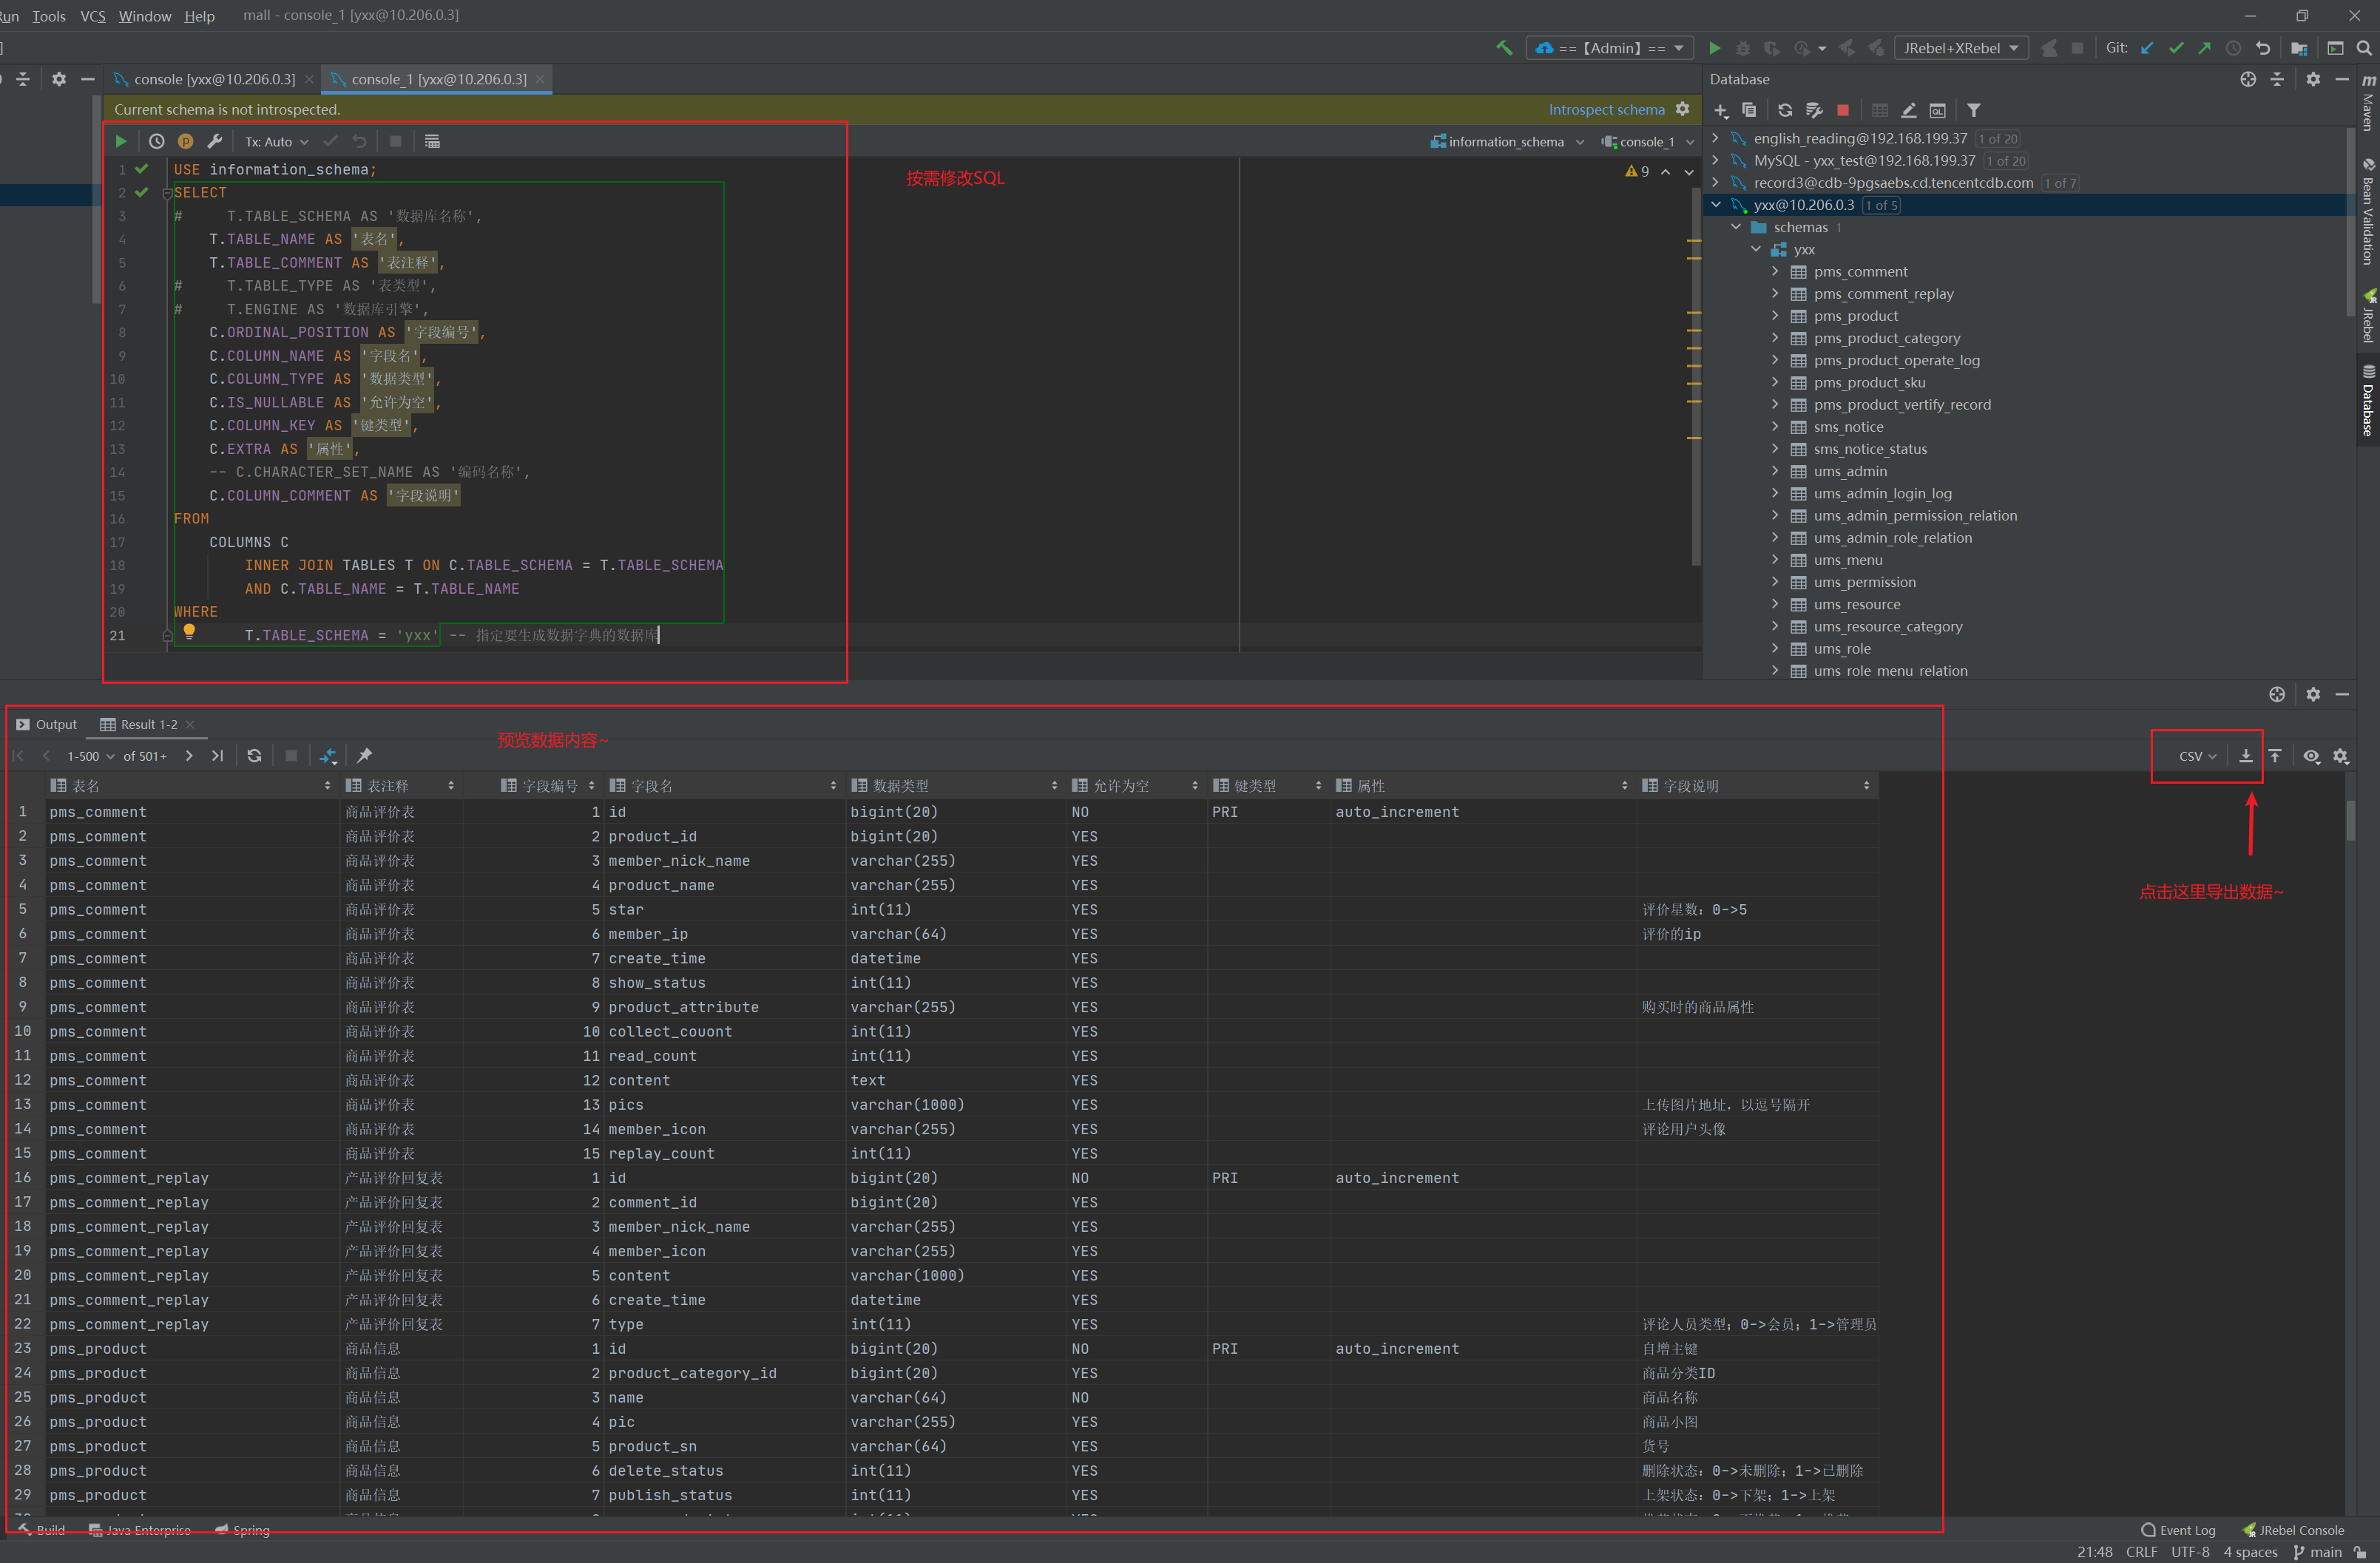Image resolution: width=2380 pixels, height=1563 pixels.
Task: Open the Tools menu
Action: (x=48, y=15)
